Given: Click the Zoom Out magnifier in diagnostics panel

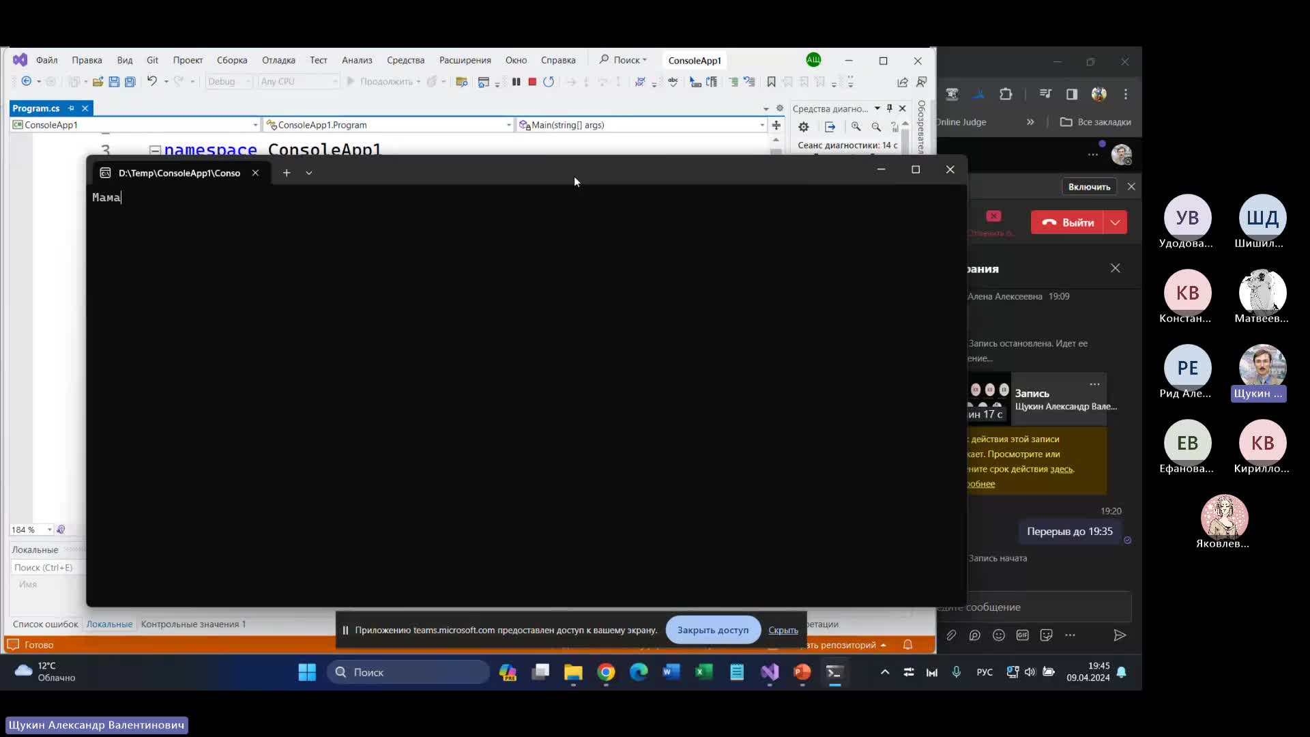Looking at the screenshot, I should pos(876,127).
